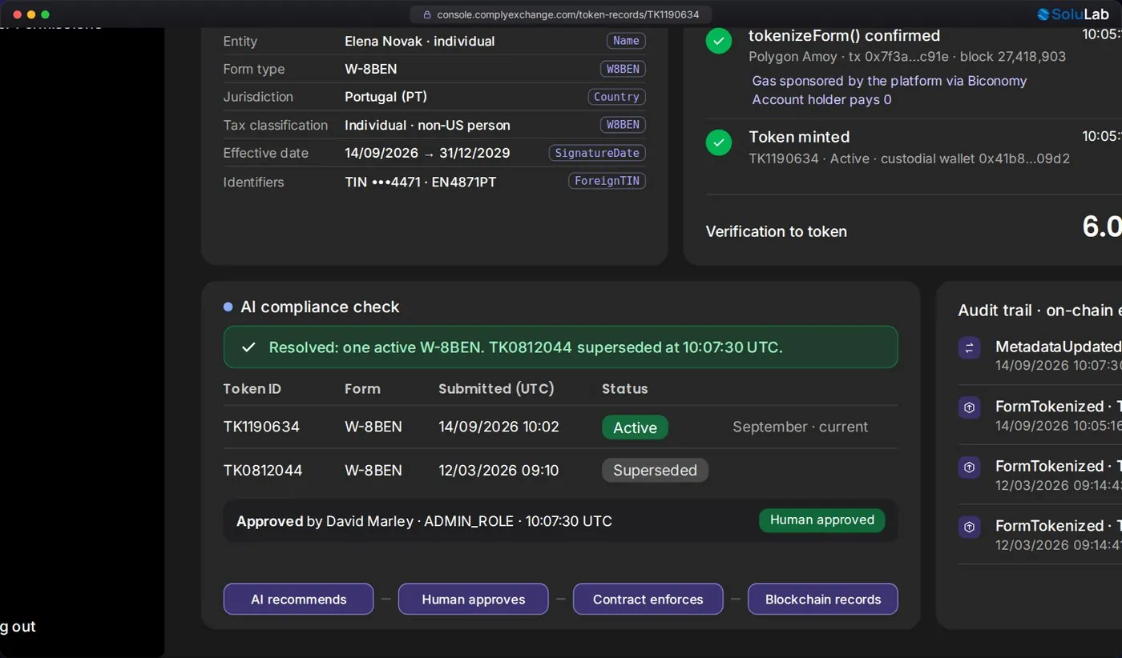
Task: Click the Gas sponsored by the platform text
Action: pos(889,81)
